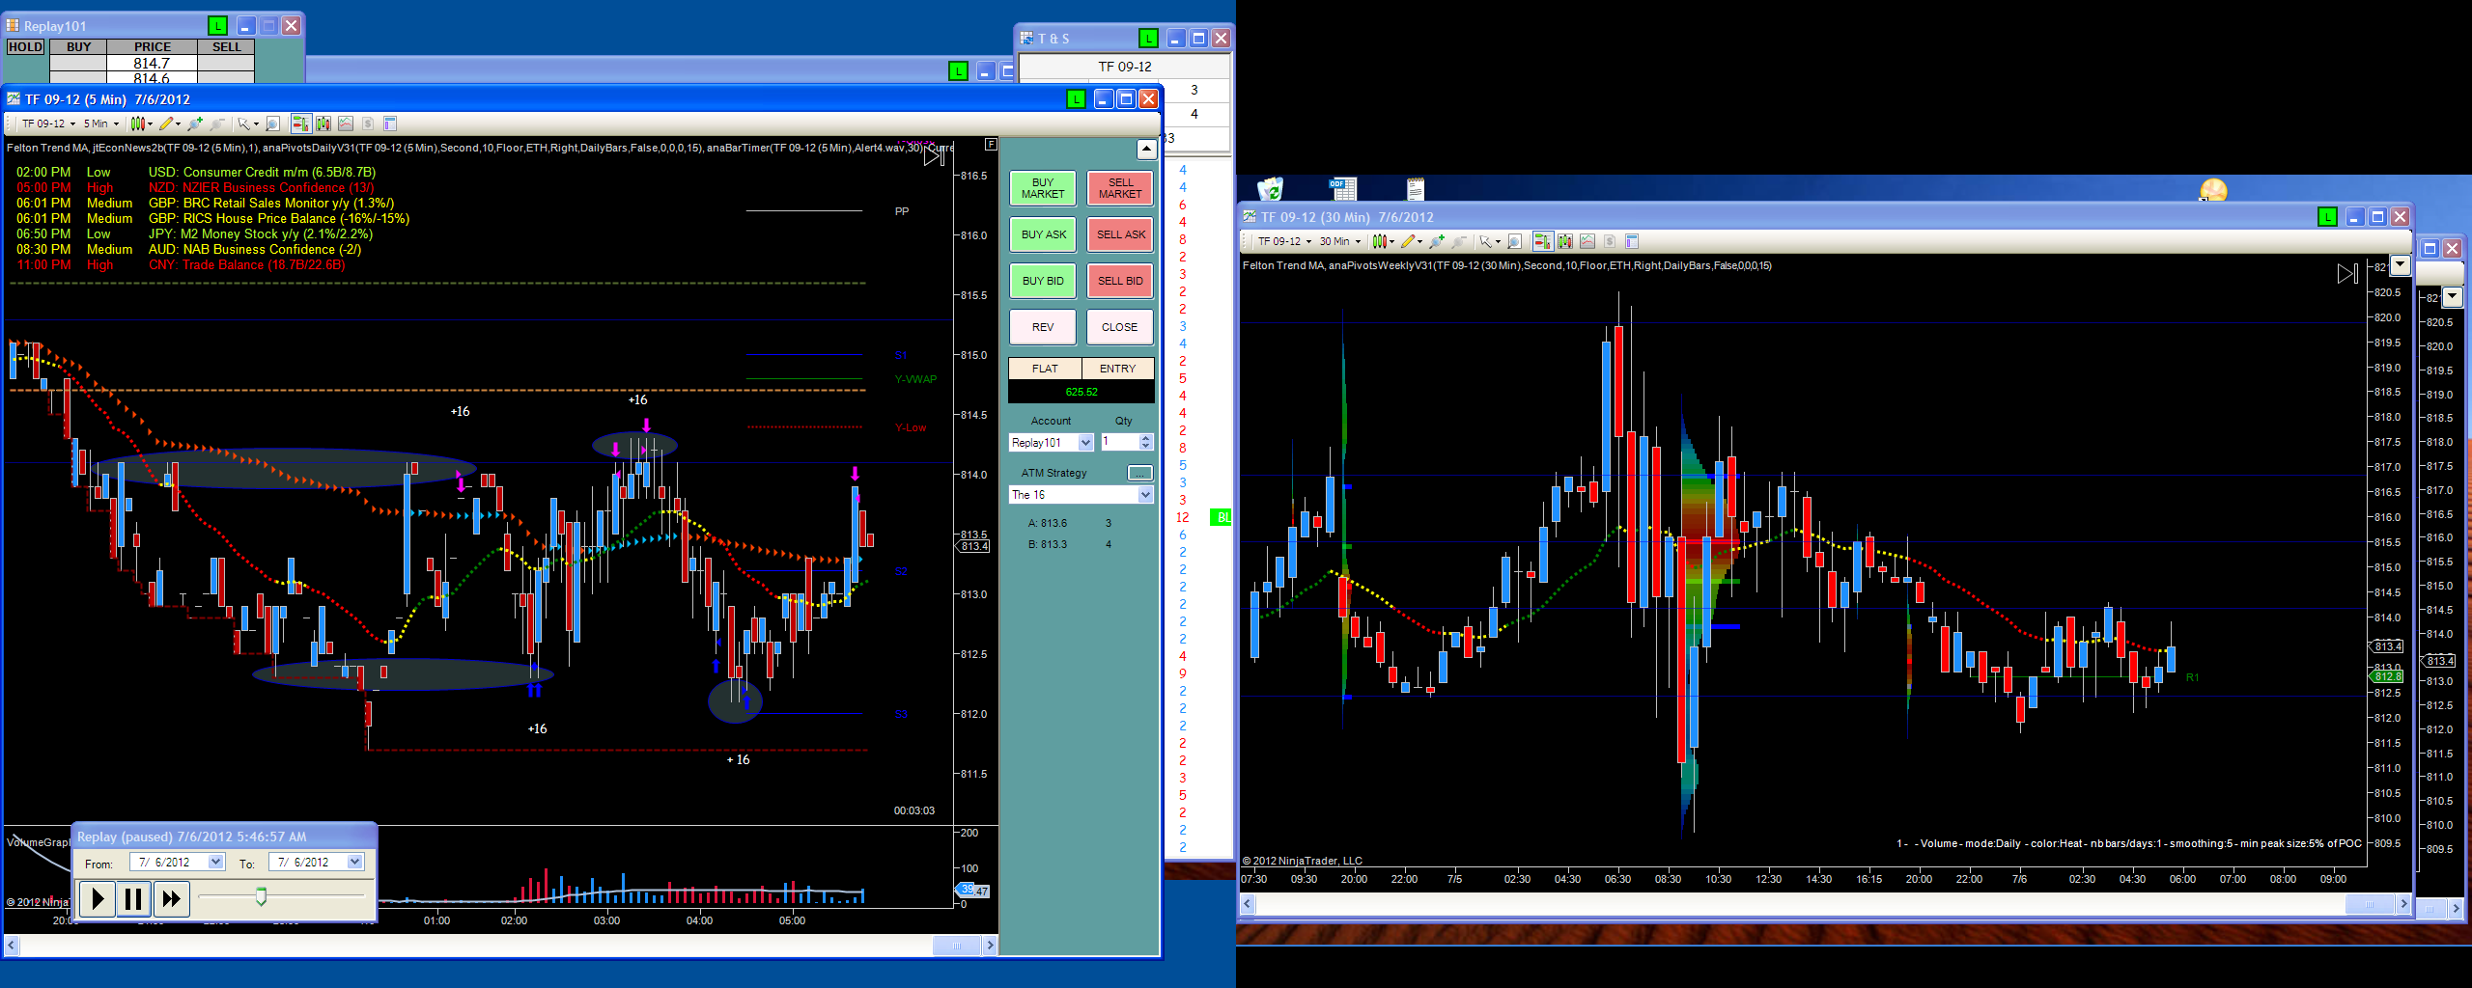This screenshot has height=988, width=2472.
Task: Click 30 Min chart horizontal scrollbar thumb
Action: [x=2370, y=904]
